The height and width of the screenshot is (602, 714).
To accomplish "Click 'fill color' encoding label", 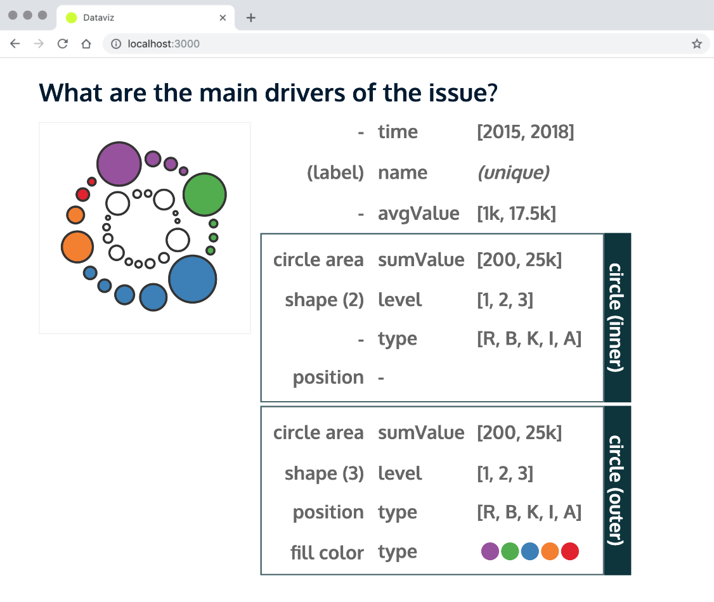I will coord(327,553).
